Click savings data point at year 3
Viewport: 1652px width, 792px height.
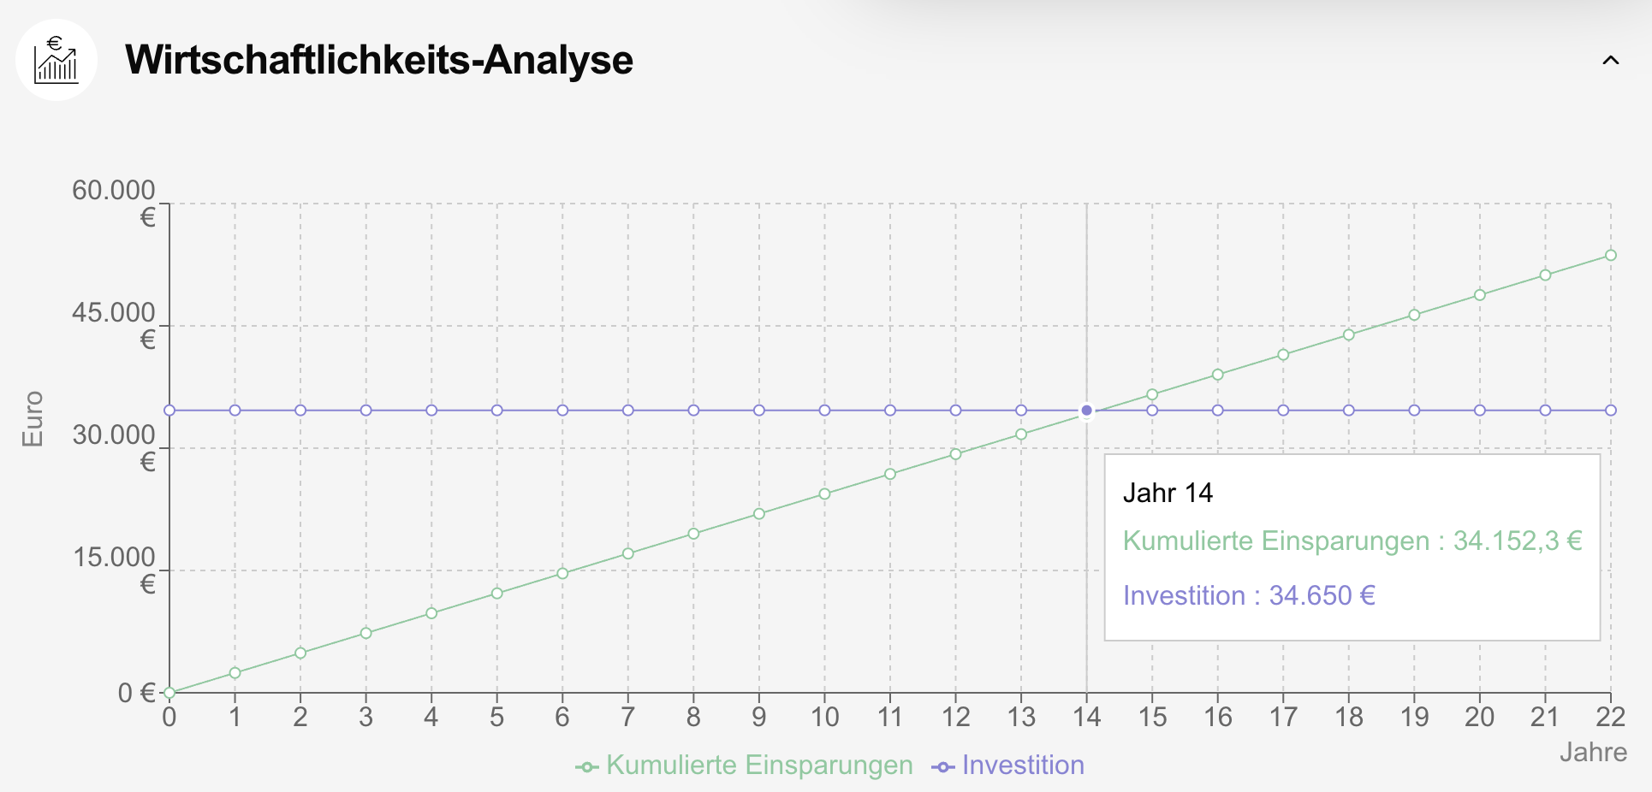tap(366, 633)
